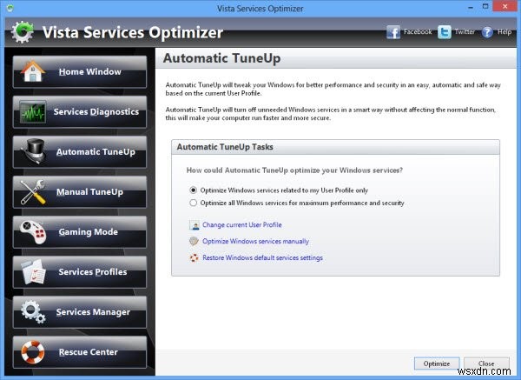
Task: Click the Optimize button
Action: pos(437,363)
